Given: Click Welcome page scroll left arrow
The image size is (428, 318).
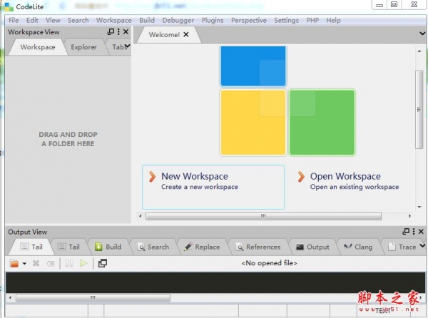Looking at the screenshot, I should (x=141, y=216).
